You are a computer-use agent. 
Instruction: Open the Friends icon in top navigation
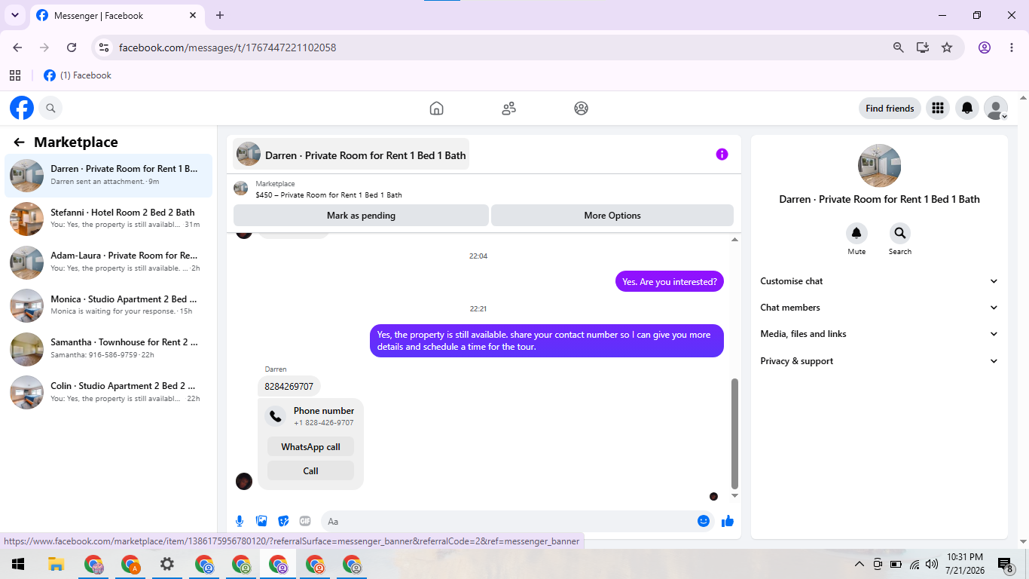pos(508,108)
